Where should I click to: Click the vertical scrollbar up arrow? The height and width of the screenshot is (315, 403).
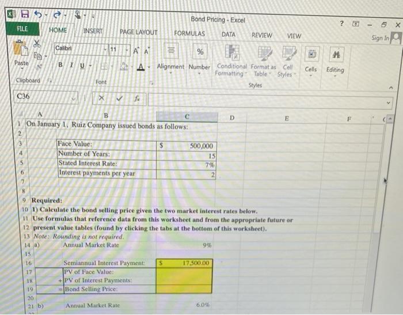(x=390, y=119)
